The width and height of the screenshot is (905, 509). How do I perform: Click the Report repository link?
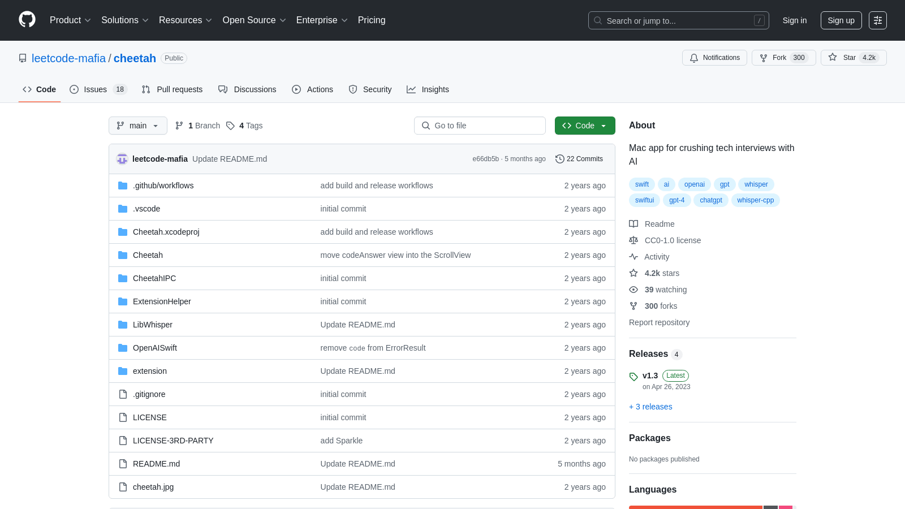coord(659,322)
